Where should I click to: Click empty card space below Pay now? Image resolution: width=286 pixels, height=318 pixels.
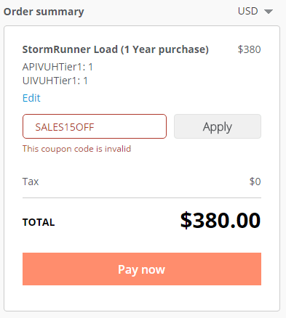(x=142, y=298)
